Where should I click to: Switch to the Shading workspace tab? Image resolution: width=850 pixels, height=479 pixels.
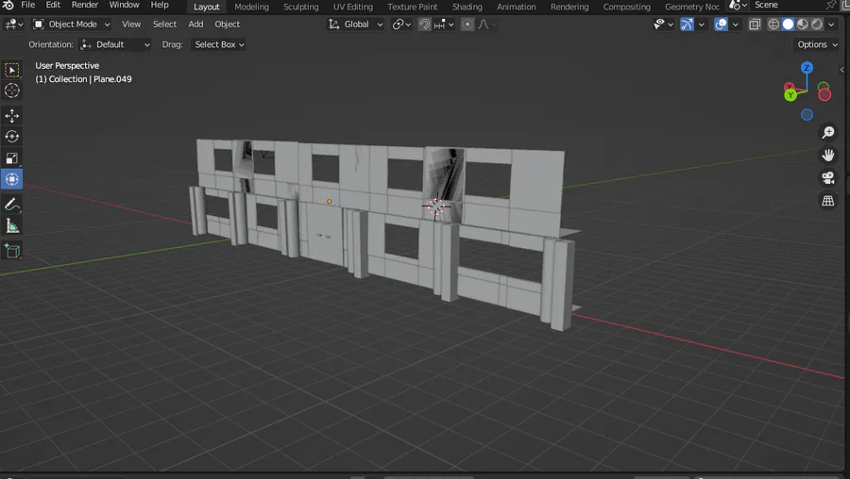click(467, 7)
